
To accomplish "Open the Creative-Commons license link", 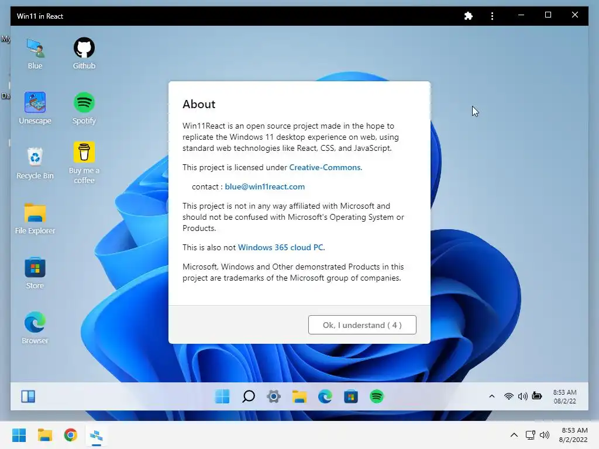I will (325, 167).
